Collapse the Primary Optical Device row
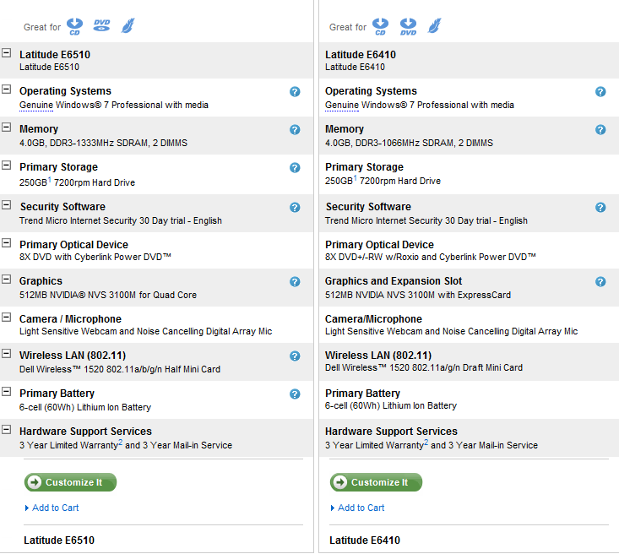619x554 pixels. (x=6, y=243)
